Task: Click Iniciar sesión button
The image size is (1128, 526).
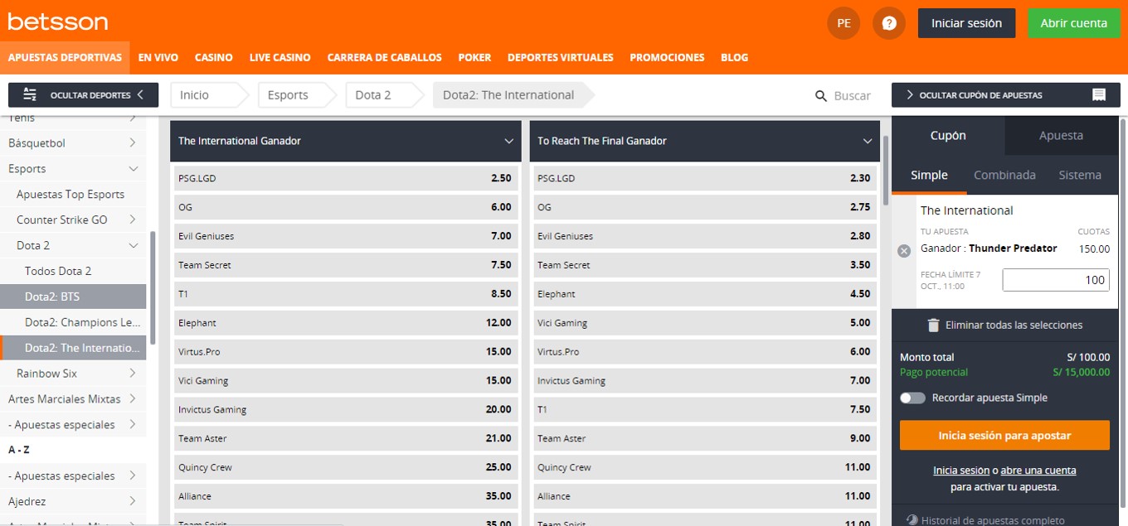Action: [x=966, y=23]
